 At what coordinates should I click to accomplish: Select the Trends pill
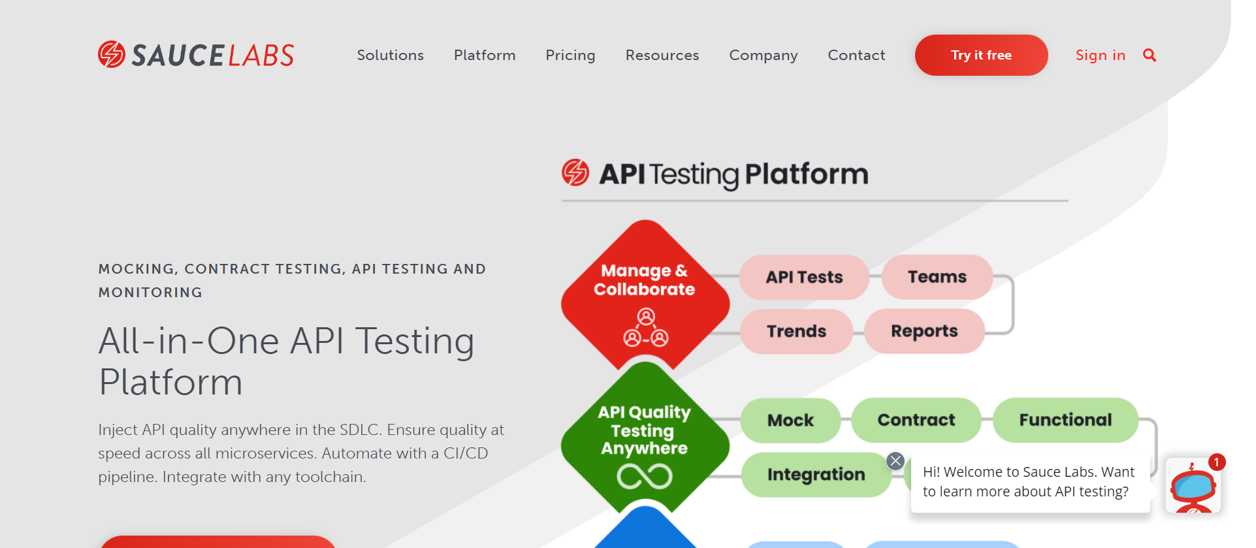pos(797,331)
